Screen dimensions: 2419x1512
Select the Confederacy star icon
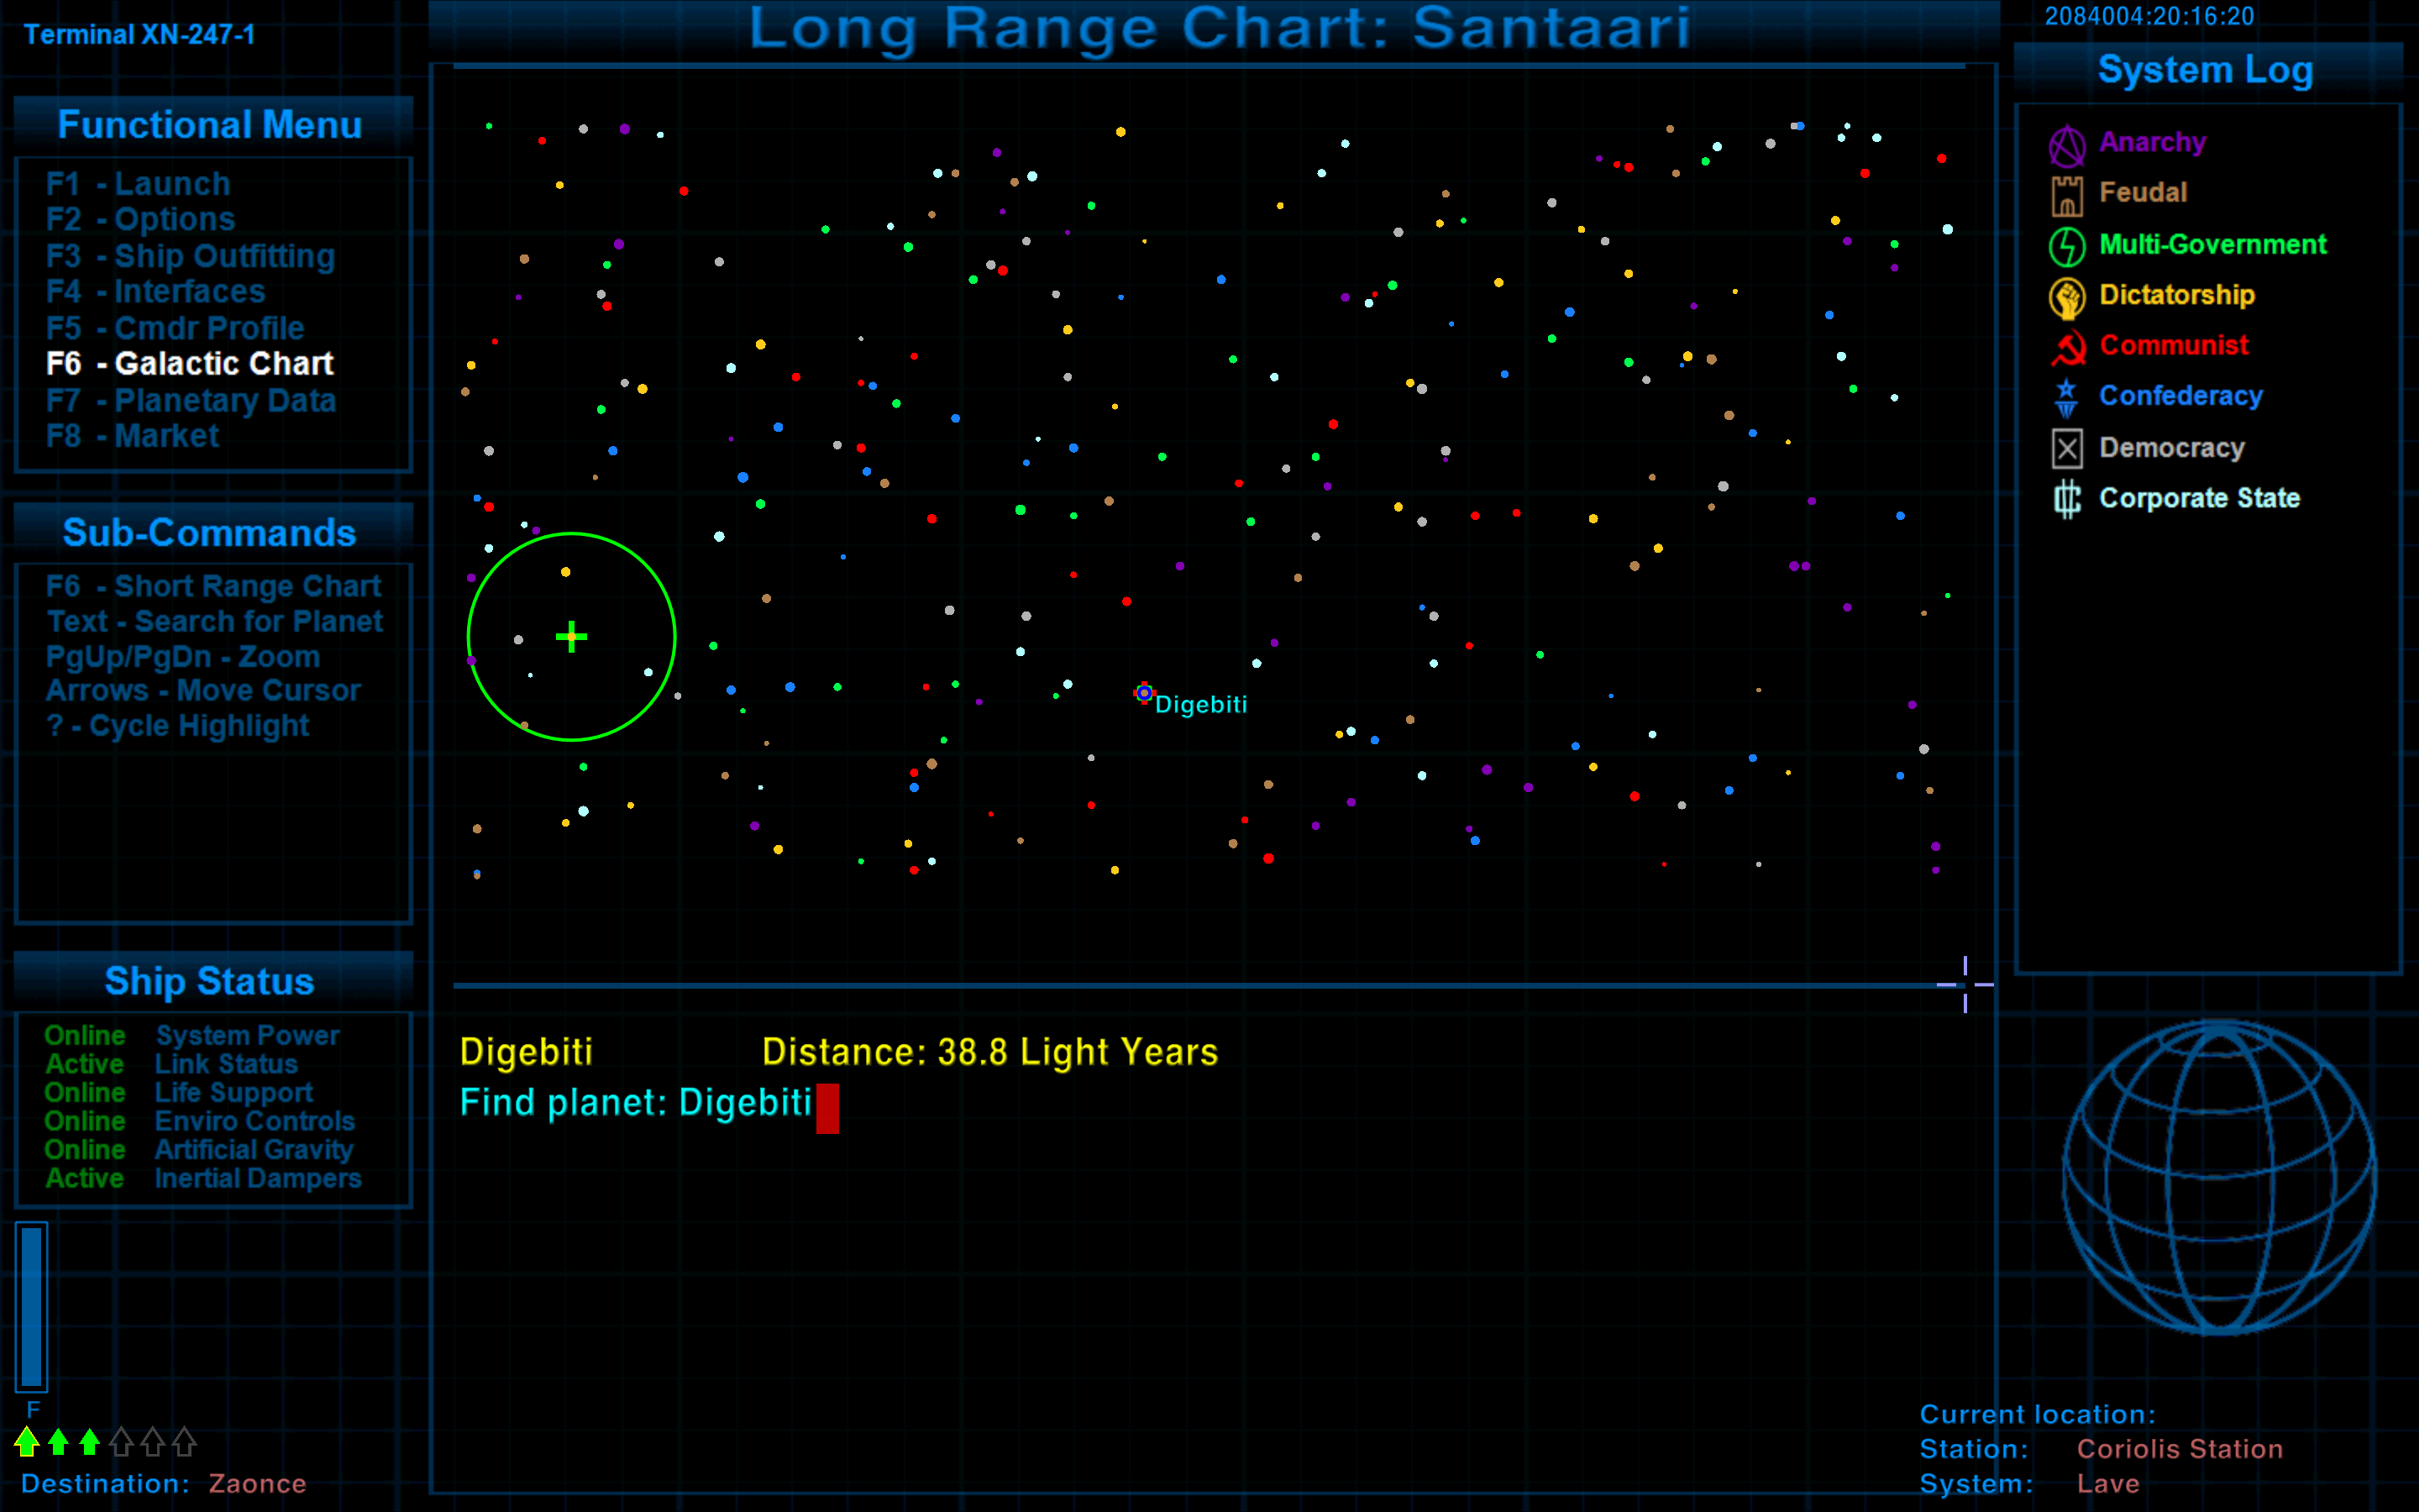(2066, 398)
